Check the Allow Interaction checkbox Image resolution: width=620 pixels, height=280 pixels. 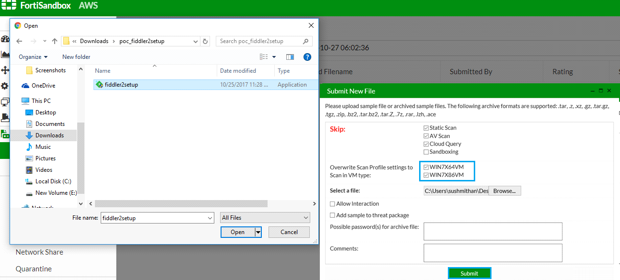pos(333,204)
